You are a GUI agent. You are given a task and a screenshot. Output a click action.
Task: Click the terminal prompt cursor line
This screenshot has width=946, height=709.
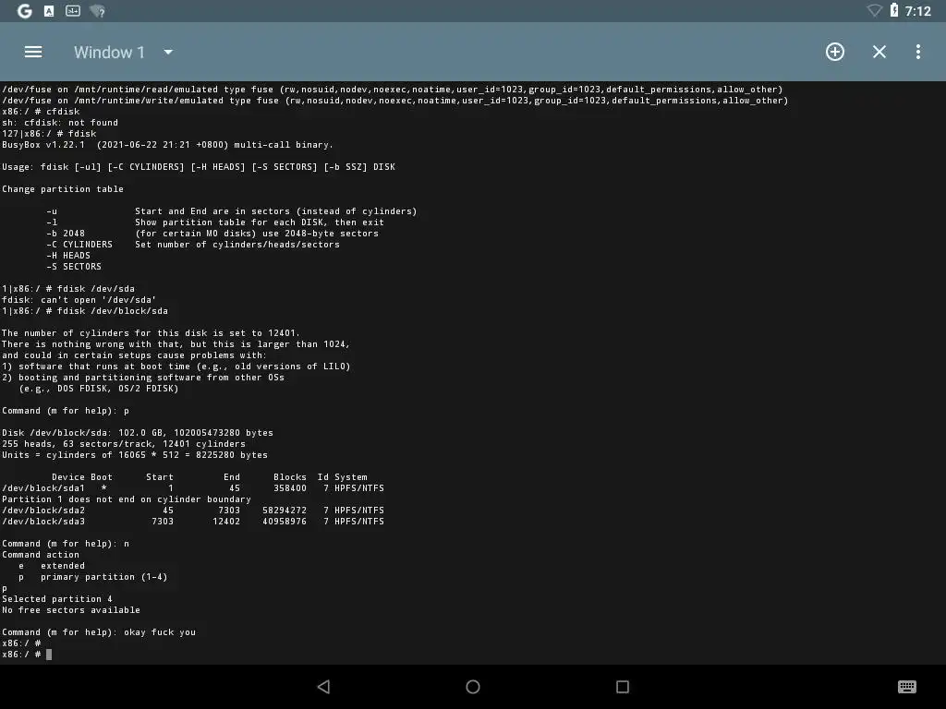[27, 655]
